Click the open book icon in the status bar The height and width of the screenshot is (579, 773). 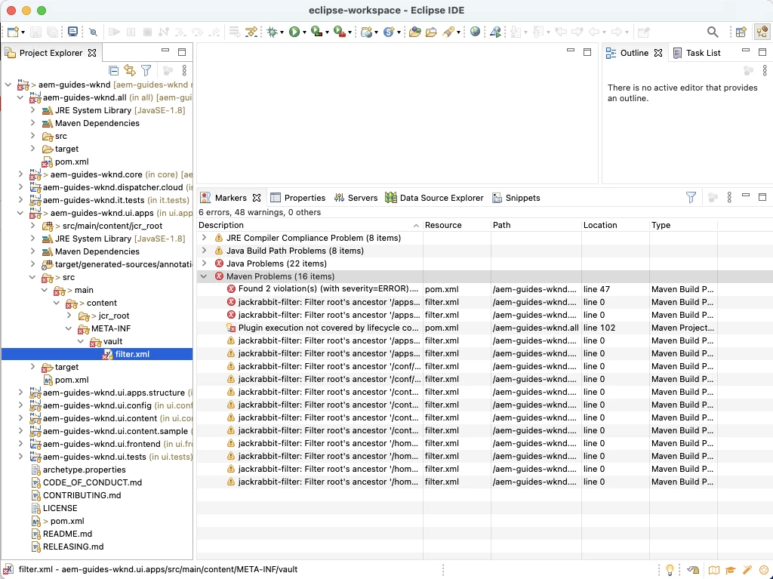714,570
